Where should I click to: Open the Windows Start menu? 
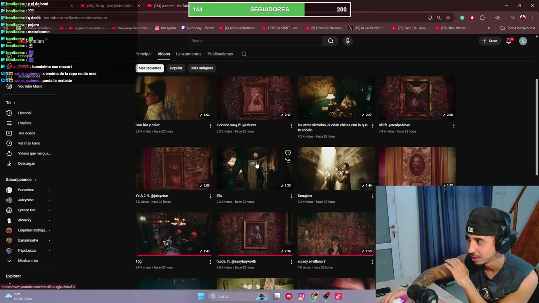(x=201, y=296)
